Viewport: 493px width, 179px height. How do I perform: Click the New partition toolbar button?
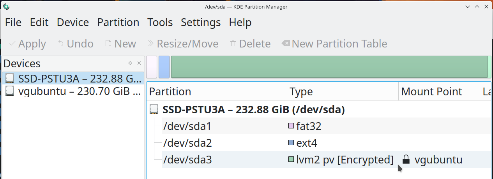[x=120, y=44]
